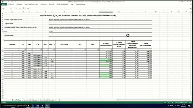Click vertical scrollbar up arrow
This screenshot has height=108, width=193.
191,12
